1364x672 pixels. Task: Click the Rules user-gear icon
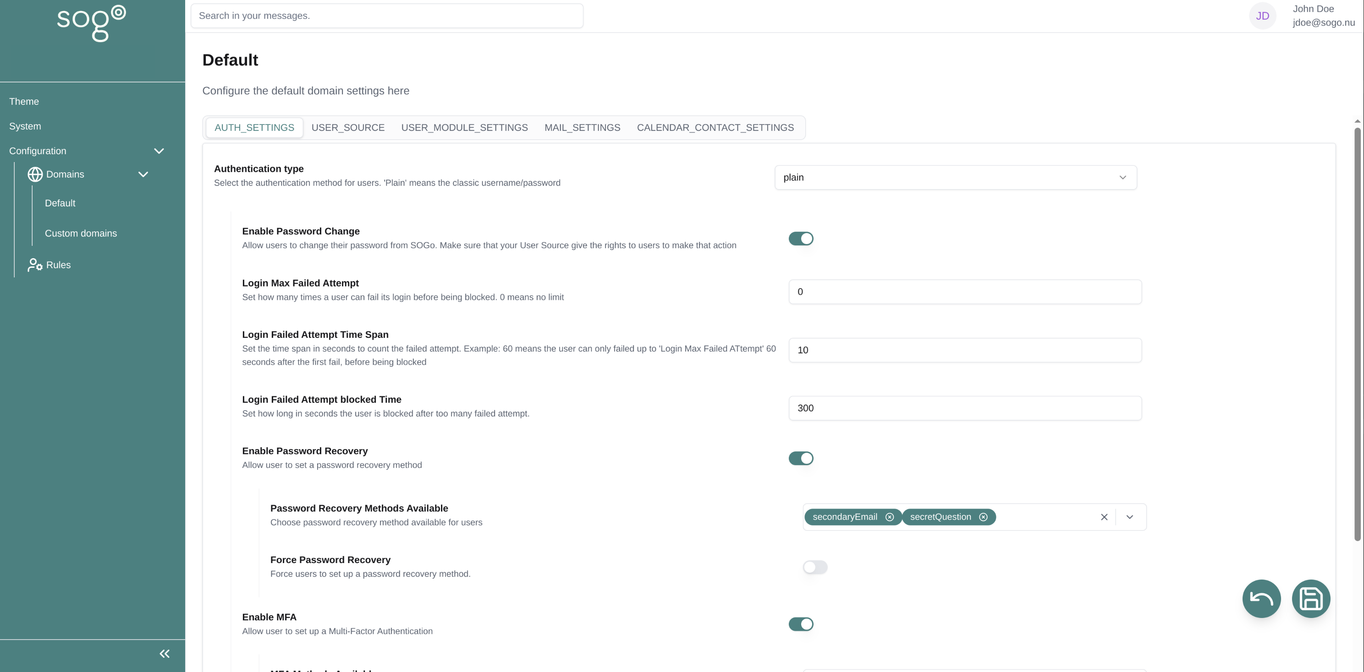35,265
